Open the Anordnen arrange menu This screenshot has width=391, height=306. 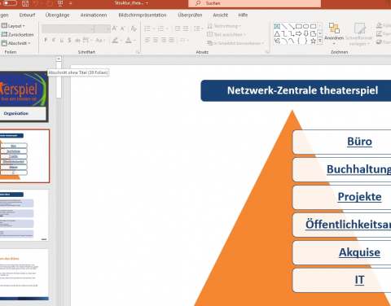(334, 33)
